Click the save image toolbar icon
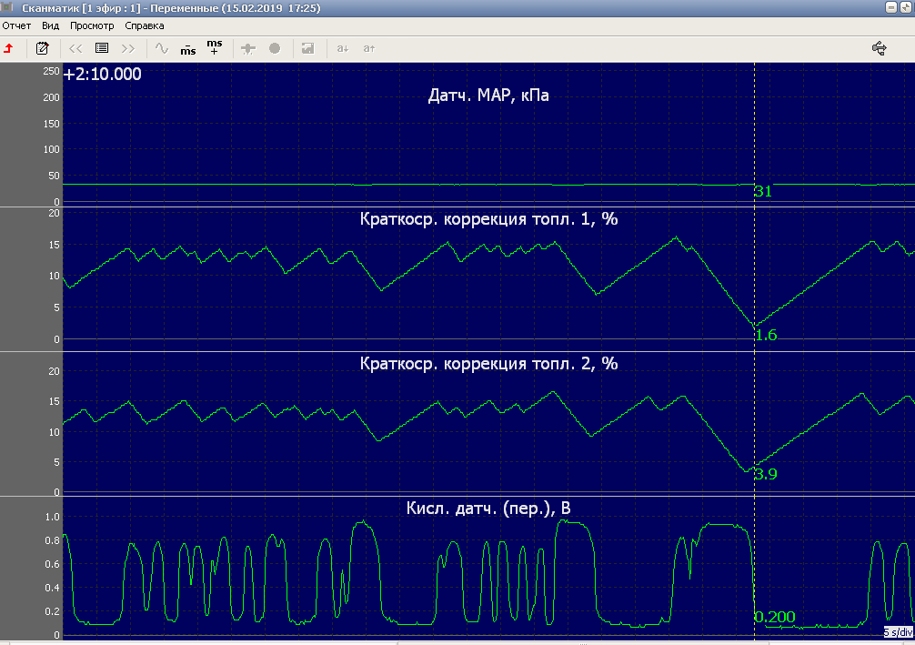915x645 pixels. click(308, 48)
